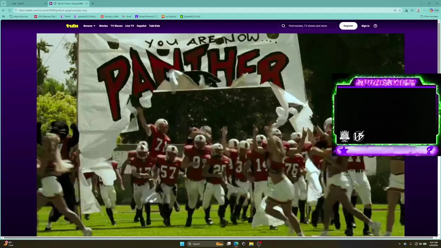Click the browser address bar URL
Screen dimensions: 441x248
pyautogui.click(x=53, y=10)
